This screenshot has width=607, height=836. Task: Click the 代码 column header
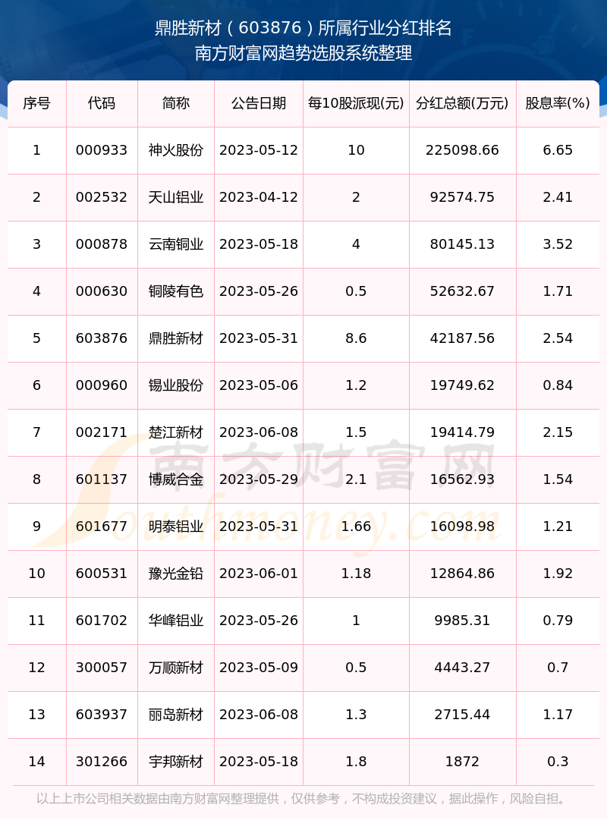(x=102, y=103)
